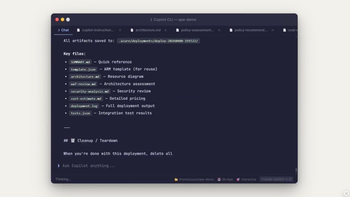350x197 pixels.
Task: Open the copilot-instructions tab
Action: tap(98, 30)
